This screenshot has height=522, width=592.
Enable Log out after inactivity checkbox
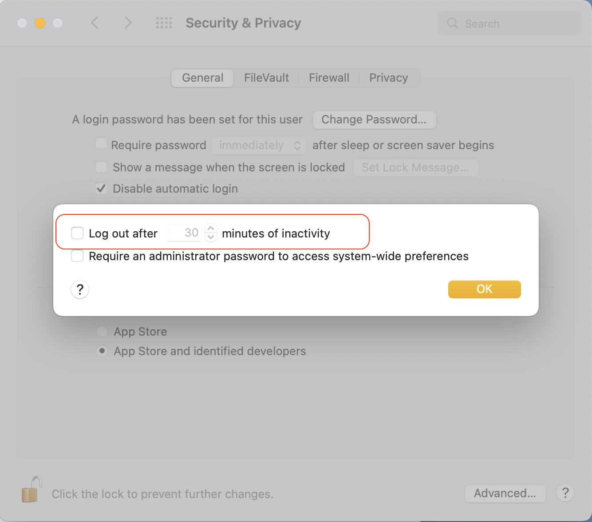pos(77,233)
